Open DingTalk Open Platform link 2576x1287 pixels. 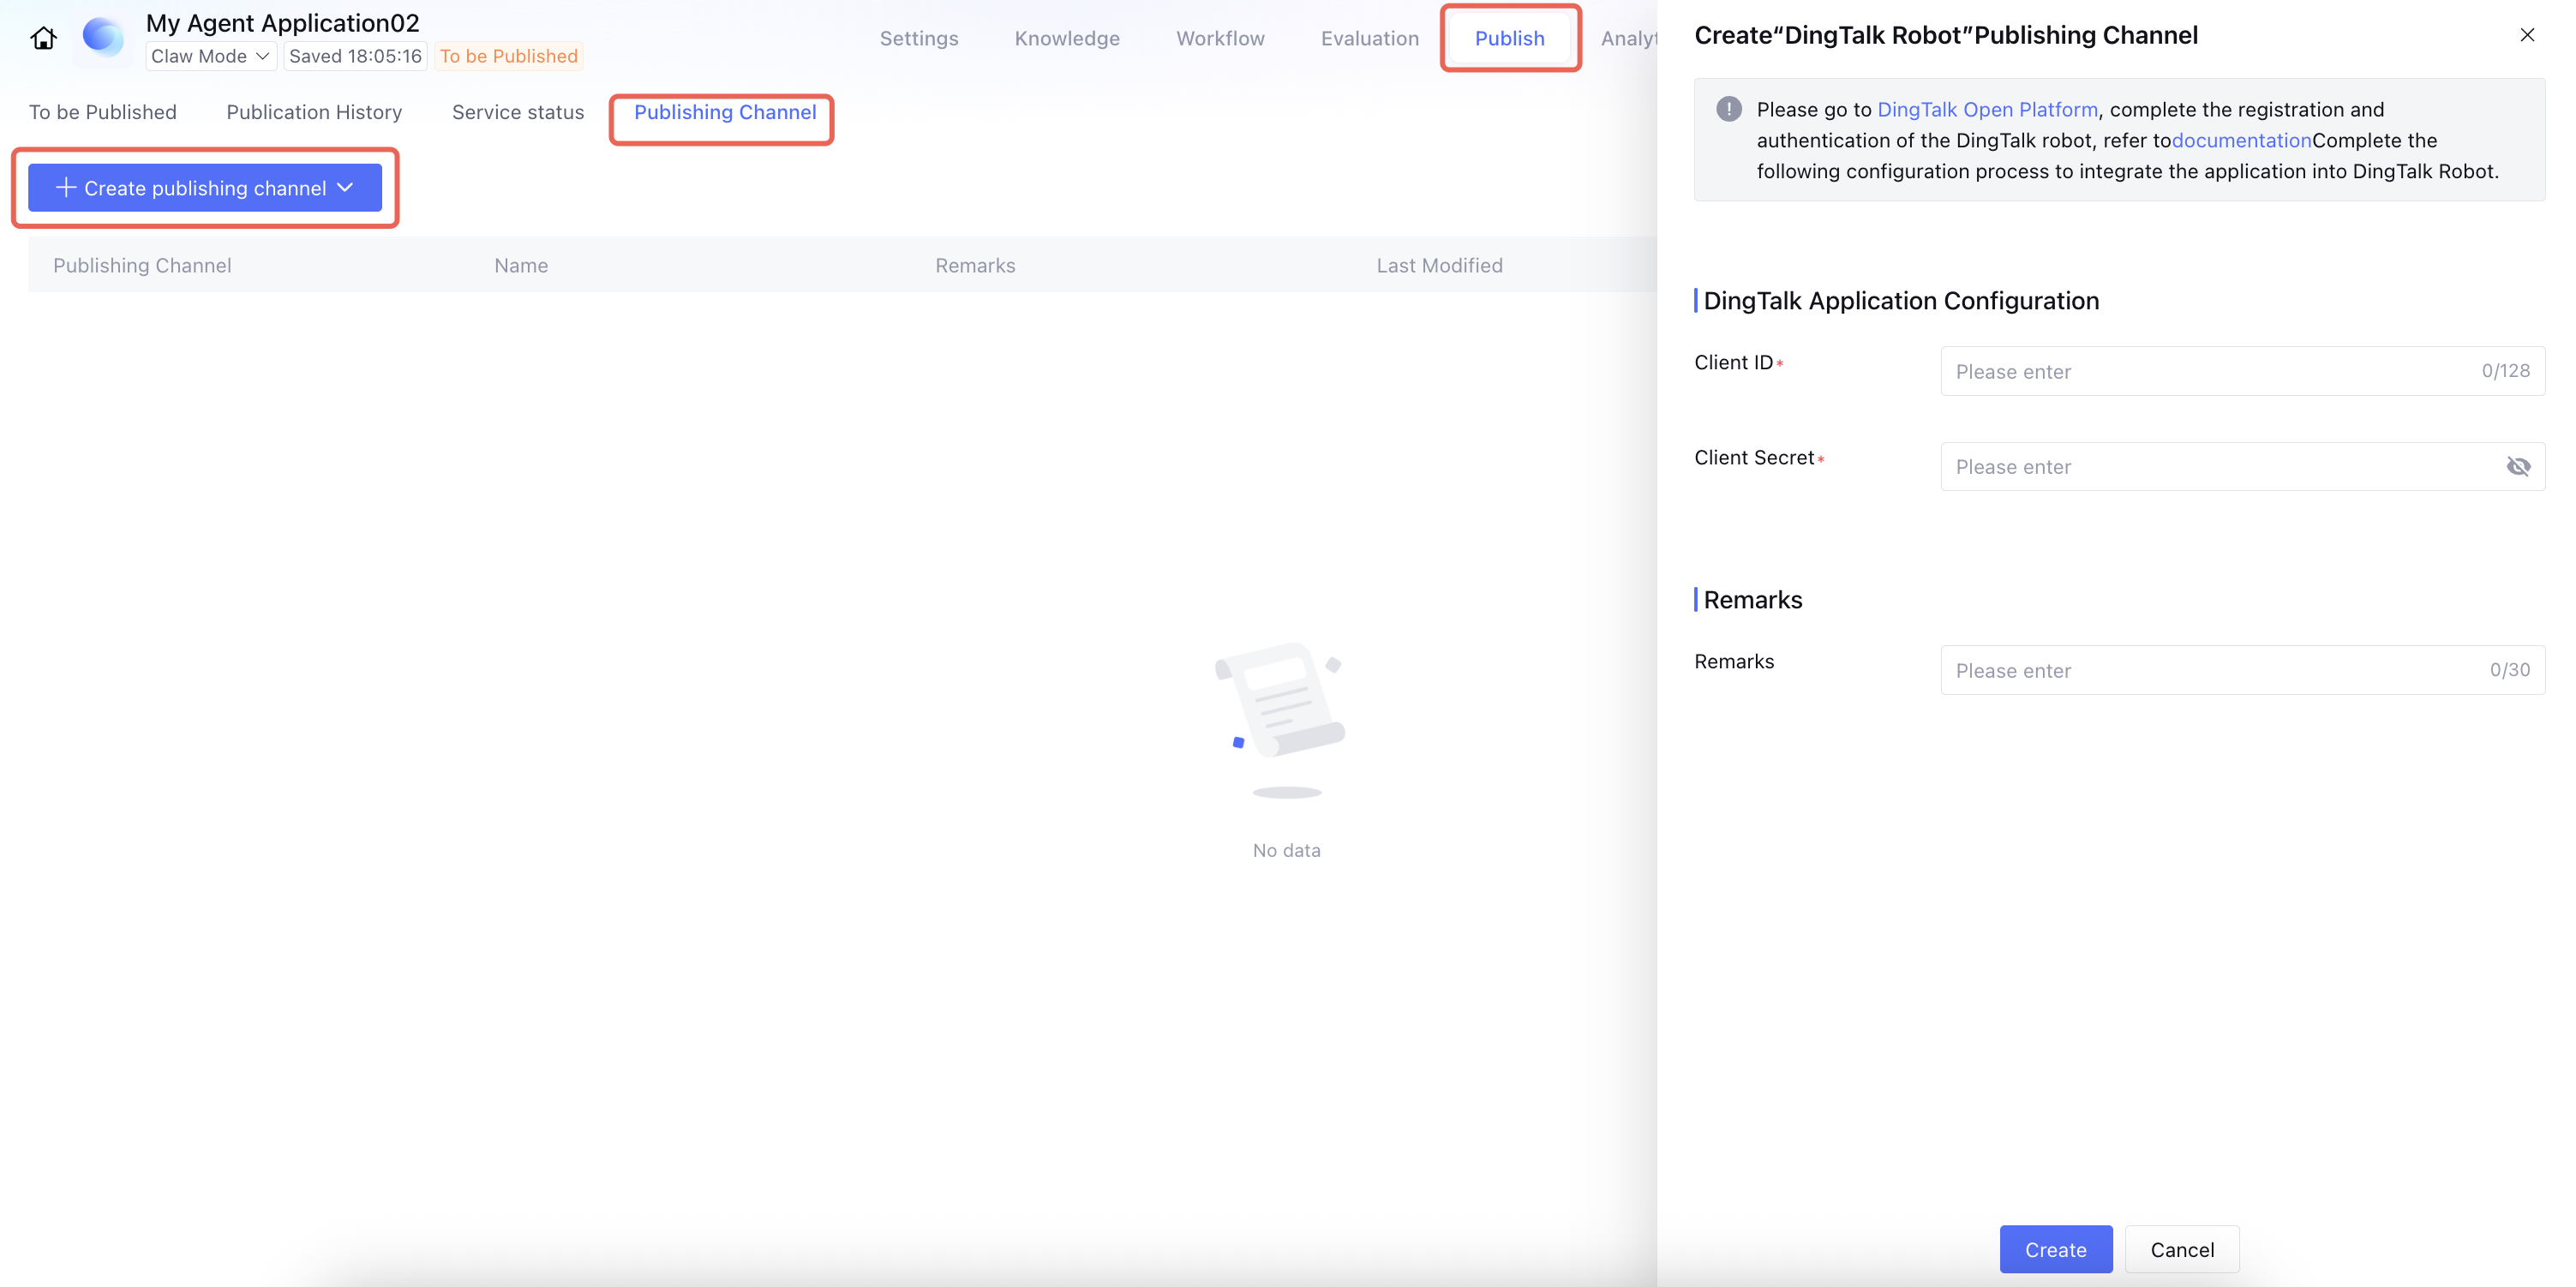click(x=1986, y=110)
